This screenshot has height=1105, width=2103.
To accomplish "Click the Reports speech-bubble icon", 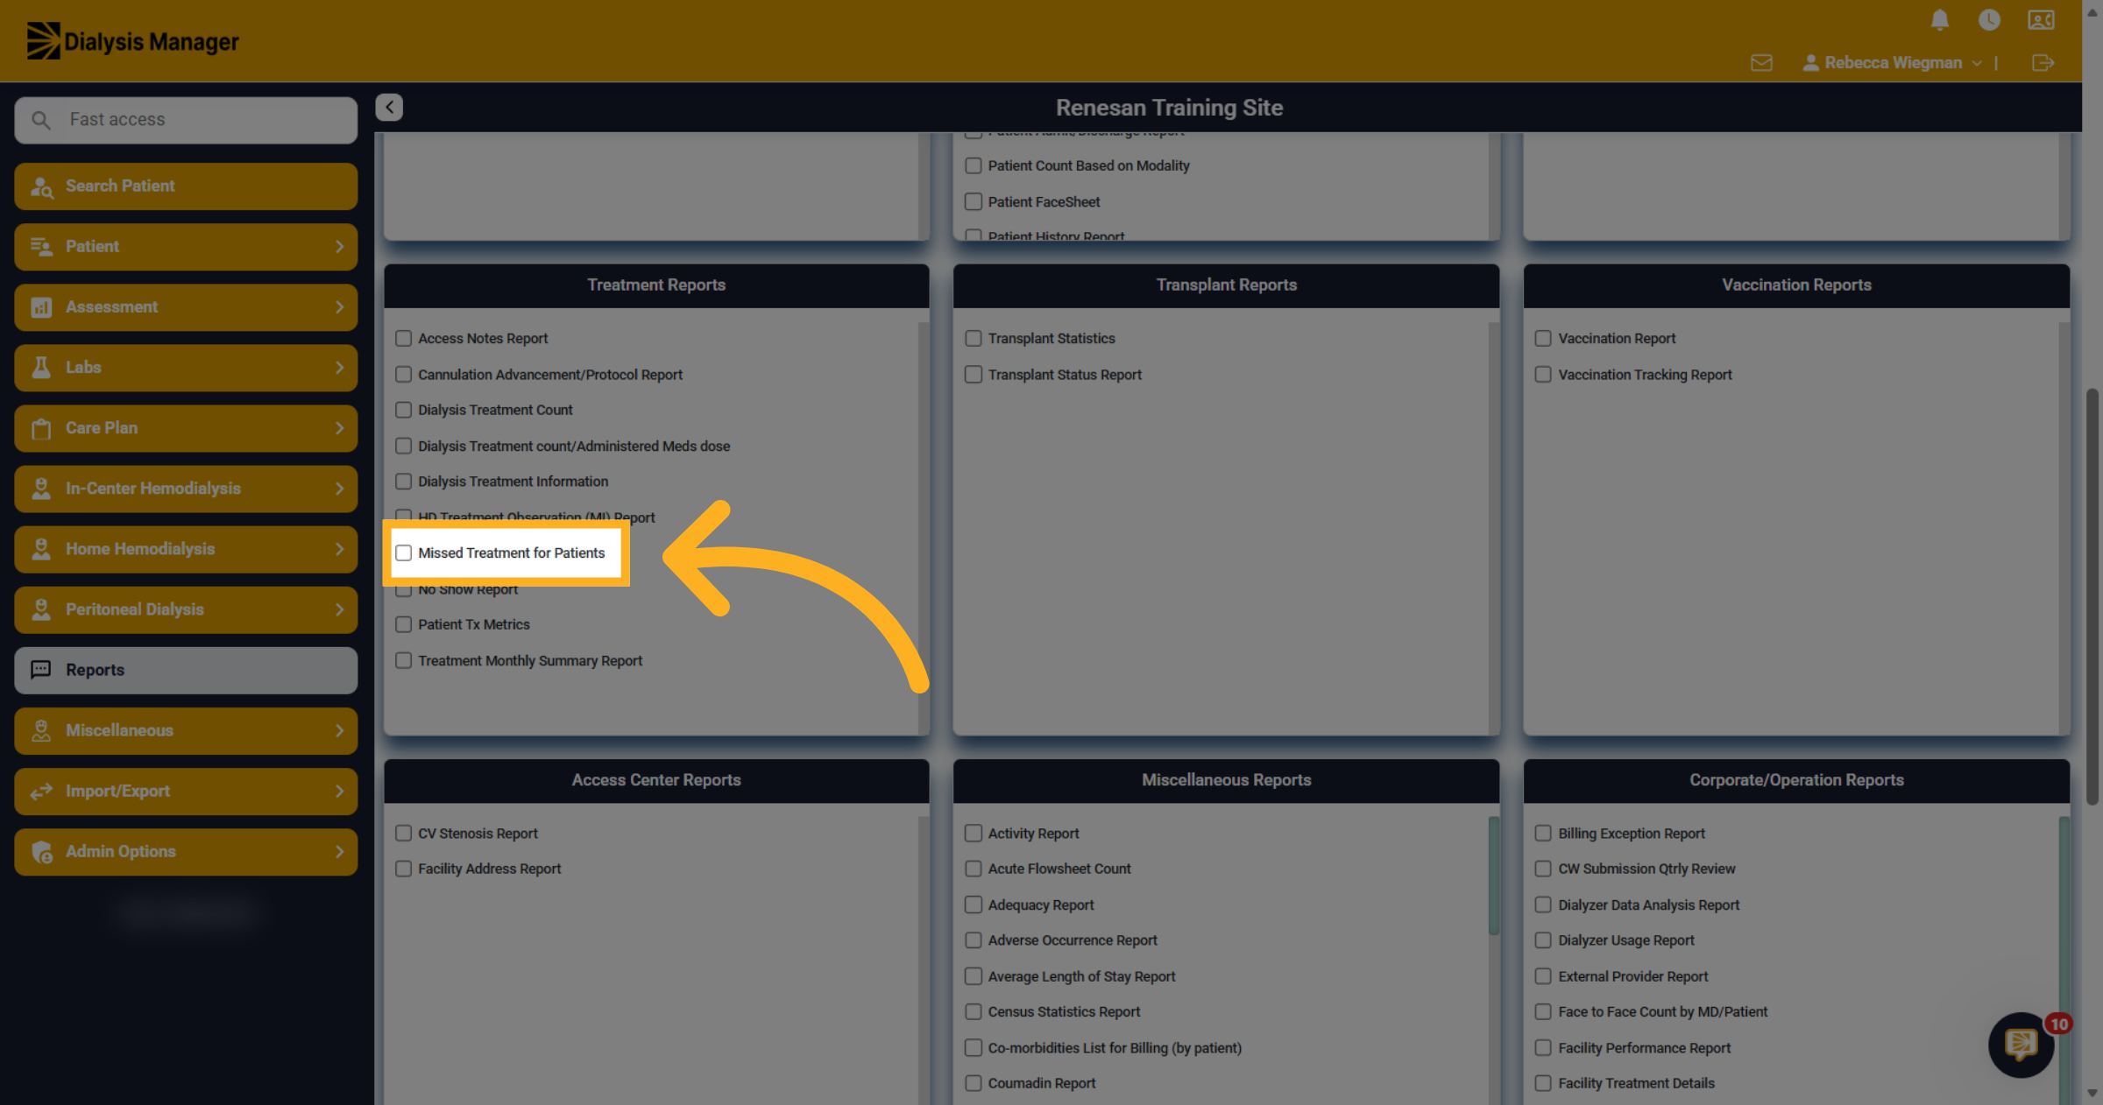I will (41, 670).
